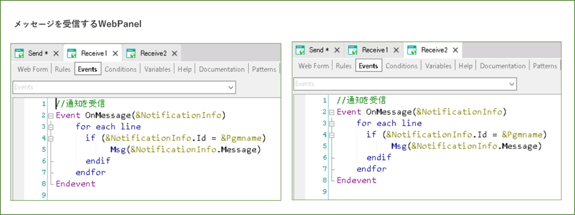Click &Pgmname variable in left editor
The width and height of the screenshot is (575, 215).
pos(241,138)
